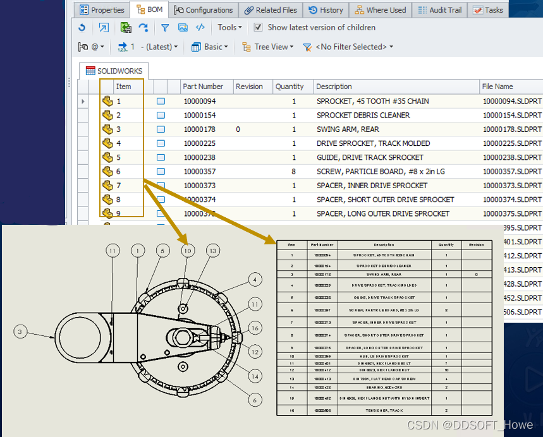Click blue box icon in row 10000225
Viewport: 543px width, 437px height.
click(x=161, y=143)
